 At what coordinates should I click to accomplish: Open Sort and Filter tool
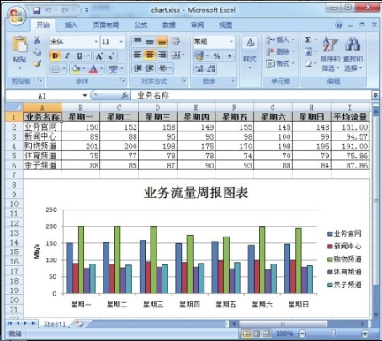click(330, 53)
